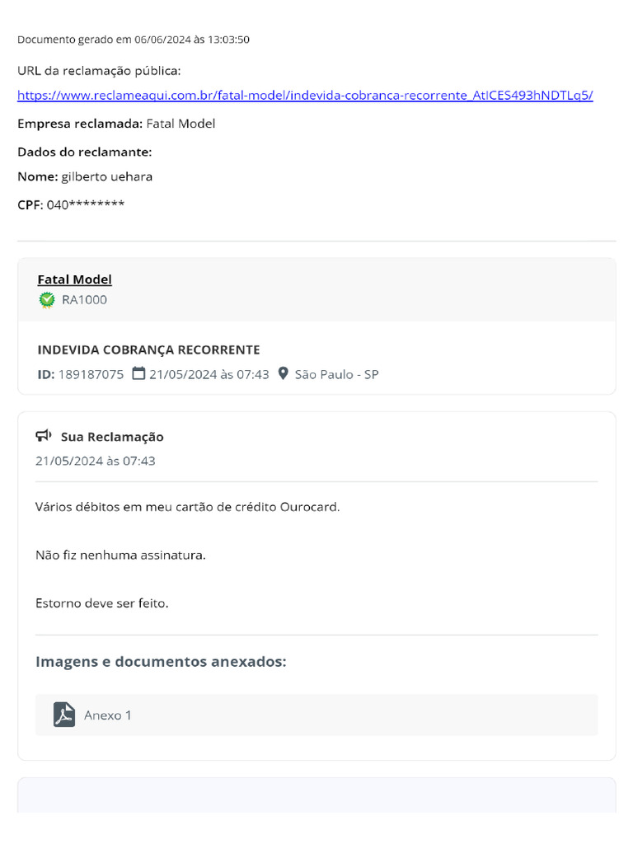633x844 pixels.
Task: Open the reclameaqui complaint URL link
Action: click(x=305, y=96)
